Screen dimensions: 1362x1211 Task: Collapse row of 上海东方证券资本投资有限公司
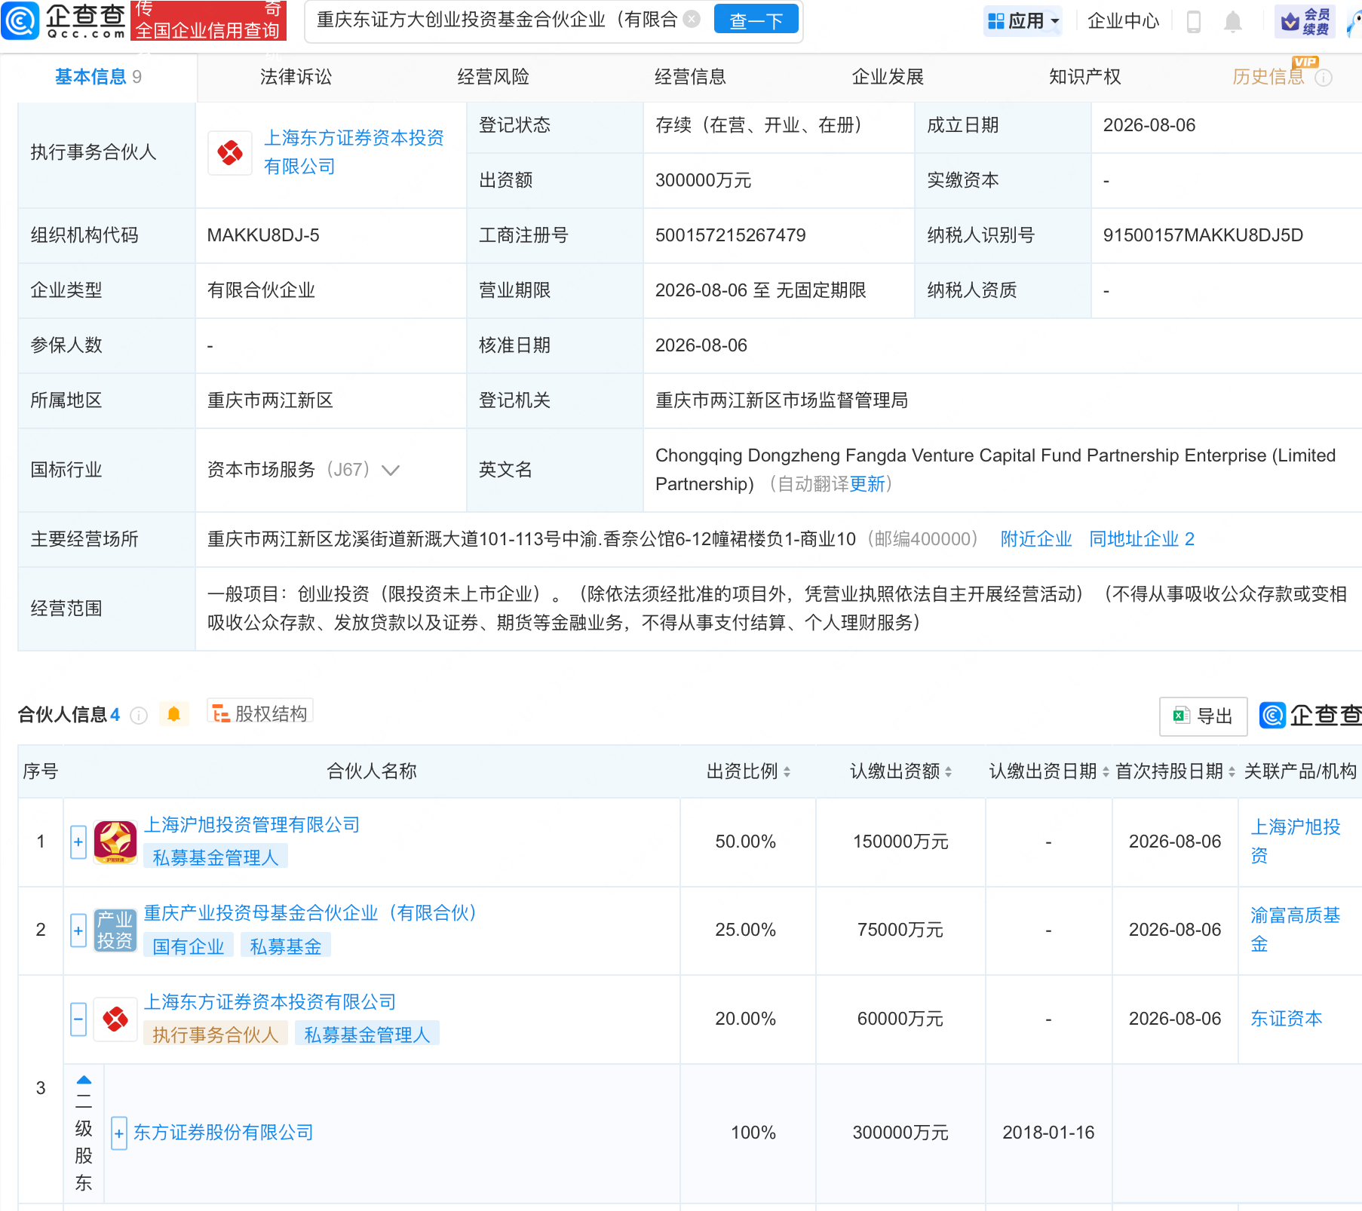[x=78, y=1019]
